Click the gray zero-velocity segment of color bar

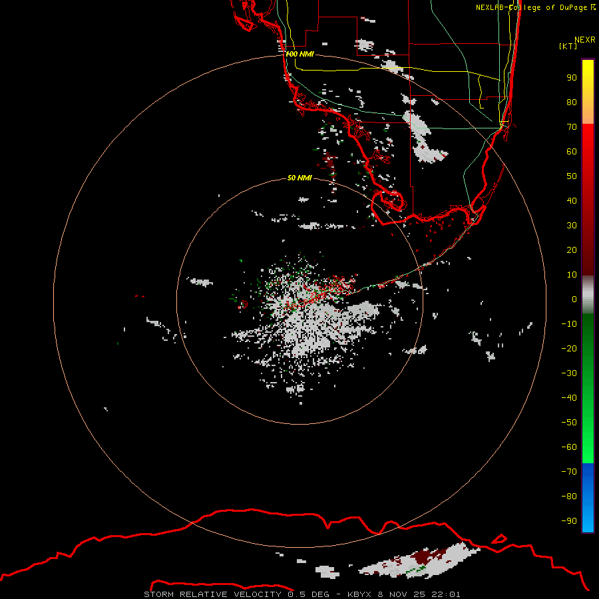[x=588, y=294]
